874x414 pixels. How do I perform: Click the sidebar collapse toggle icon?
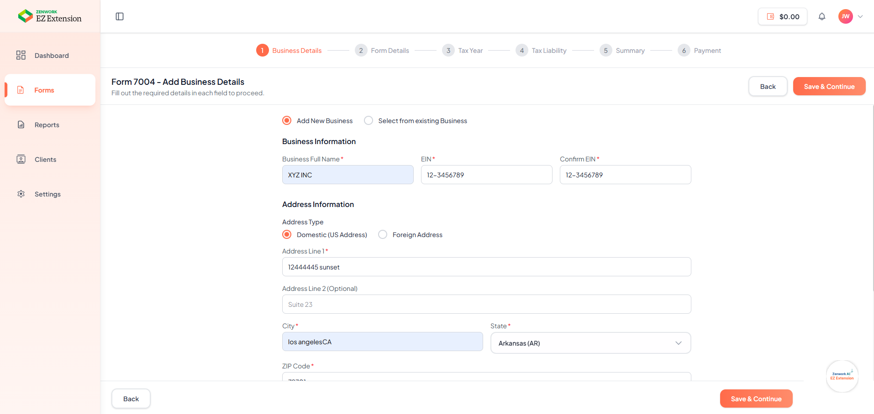click(120, 16)
